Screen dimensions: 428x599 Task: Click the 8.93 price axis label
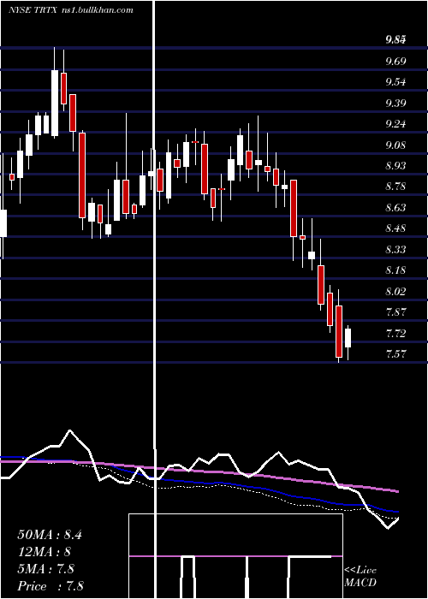pyautogui.click(x=396, y=166)
